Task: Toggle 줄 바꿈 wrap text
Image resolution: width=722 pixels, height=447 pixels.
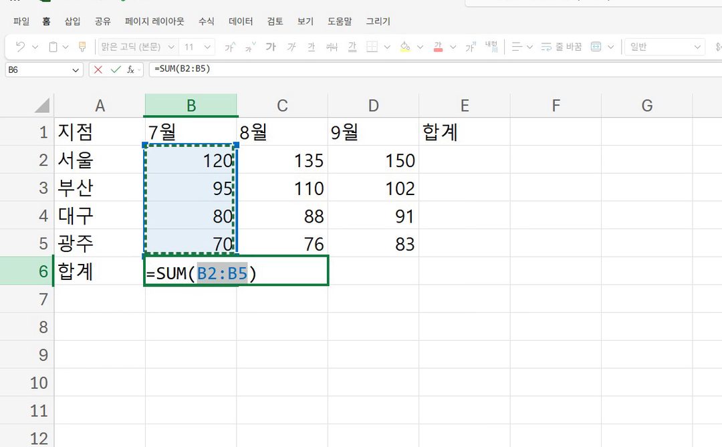Action: pos(562,47)
